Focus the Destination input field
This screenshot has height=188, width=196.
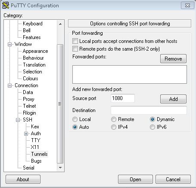tap(149, 110)
